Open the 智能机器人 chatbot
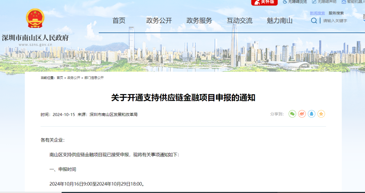The image size is (365, 193). 353,2
